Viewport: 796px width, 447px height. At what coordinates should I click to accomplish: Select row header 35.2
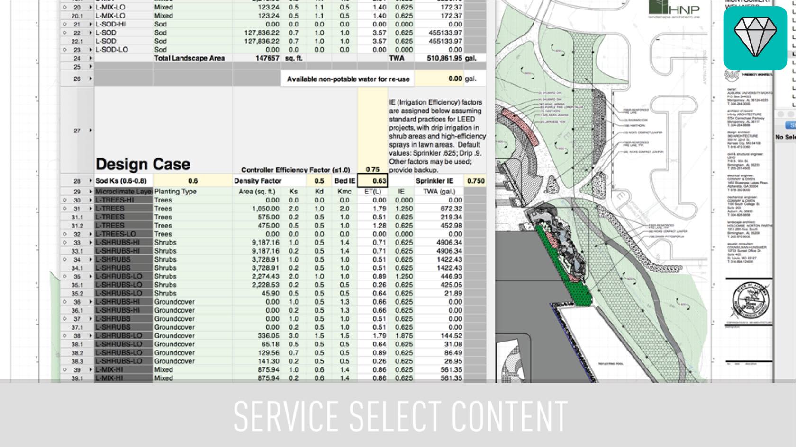click(77, 293)
